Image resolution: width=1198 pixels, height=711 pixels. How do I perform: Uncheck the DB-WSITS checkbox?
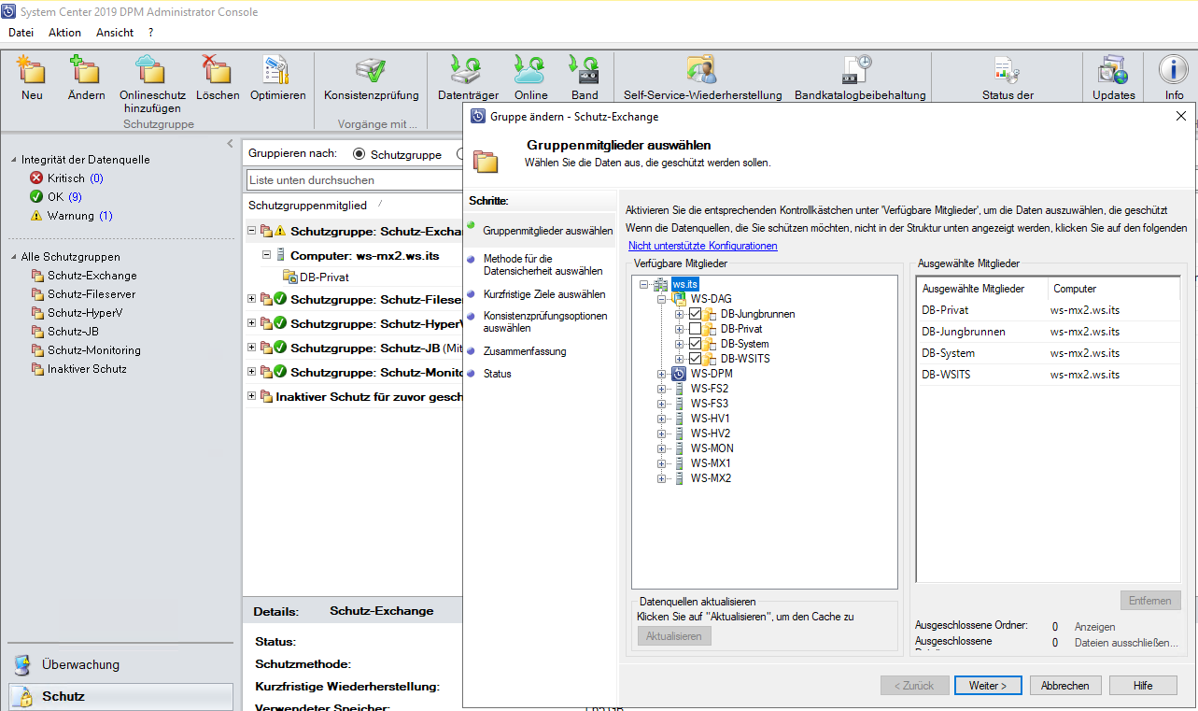pyautogui.click(x=695, y=359)
